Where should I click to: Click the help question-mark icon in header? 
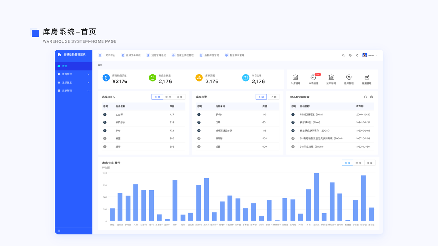point(350,55)
